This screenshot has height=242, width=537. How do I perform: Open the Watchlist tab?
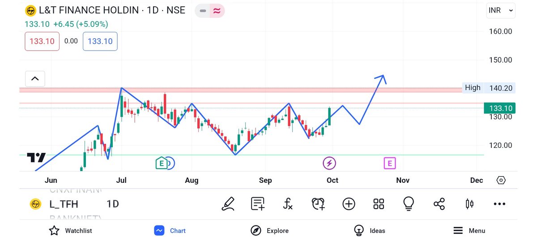click(70, 230)
